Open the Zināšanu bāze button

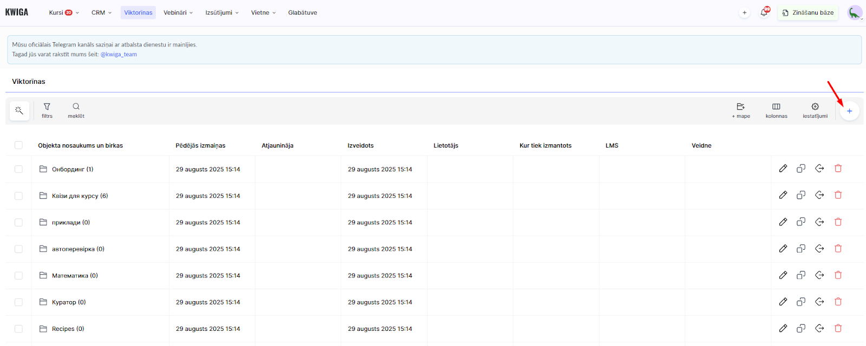pos(808,12)
